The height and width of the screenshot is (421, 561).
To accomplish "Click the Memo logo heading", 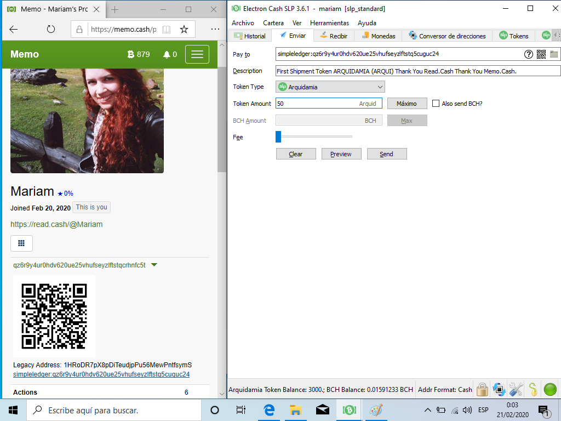I will 25,54.
